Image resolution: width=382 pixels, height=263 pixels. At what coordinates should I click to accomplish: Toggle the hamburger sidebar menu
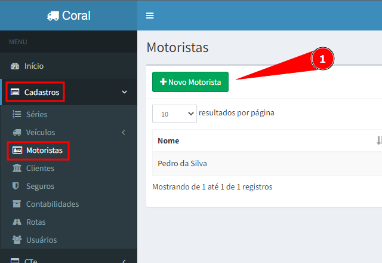click(x=150, y=16)
